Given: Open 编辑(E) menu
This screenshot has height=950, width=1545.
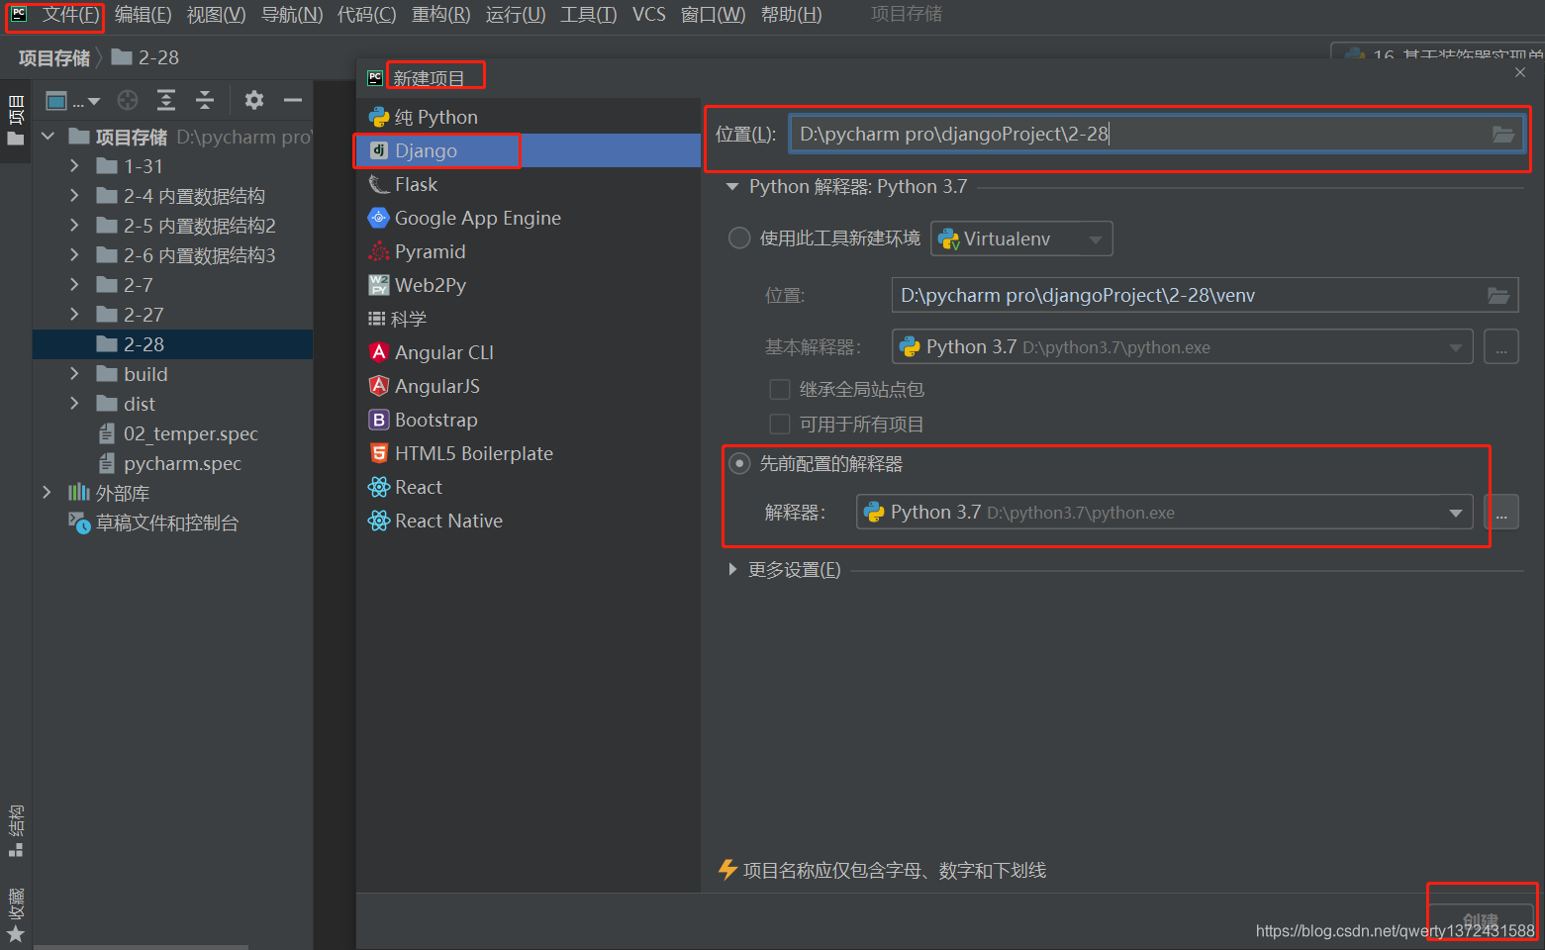Looking at the screenshot, I should [x=143, y=15].
